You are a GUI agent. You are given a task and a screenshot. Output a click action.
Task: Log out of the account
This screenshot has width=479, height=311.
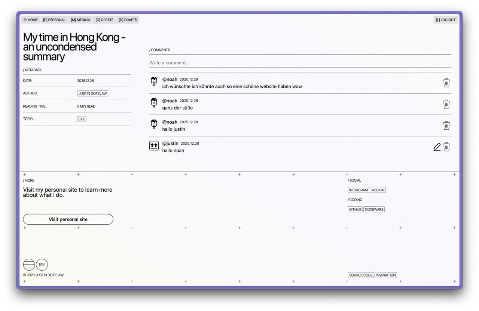445,20
